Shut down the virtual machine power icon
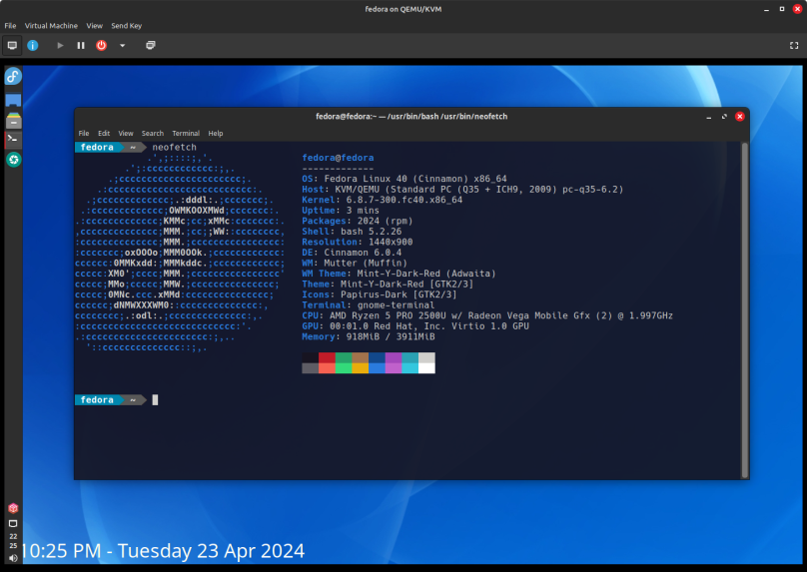 pos(102,45)
